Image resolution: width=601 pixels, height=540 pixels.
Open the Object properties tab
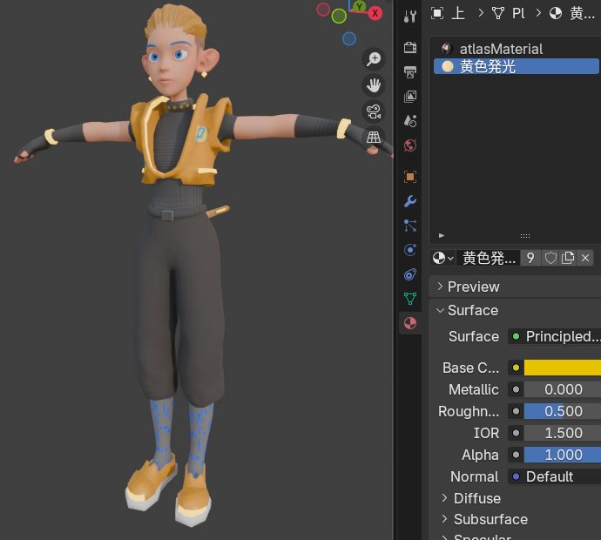[x=410, y=176]
